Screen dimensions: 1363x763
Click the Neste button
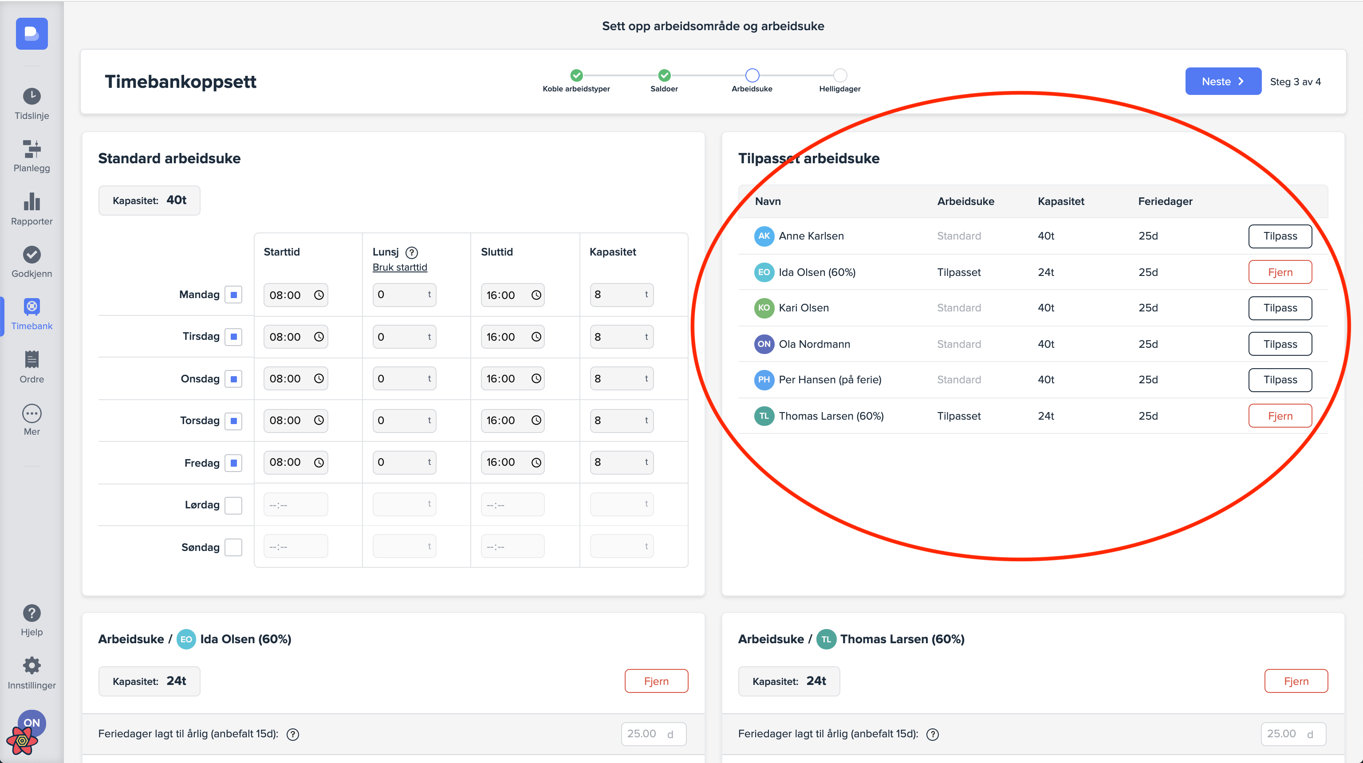coord(1223,82)
